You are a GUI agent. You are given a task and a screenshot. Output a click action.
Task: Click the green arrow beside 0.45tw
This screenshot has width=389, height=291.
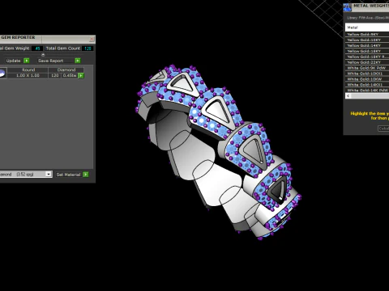(x=81, y=76)
